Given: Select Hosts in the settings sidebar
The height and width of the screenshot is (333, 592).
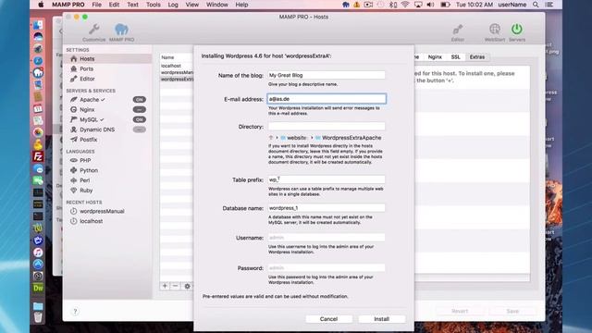Looking at the screenshot, I should point(107,59).
